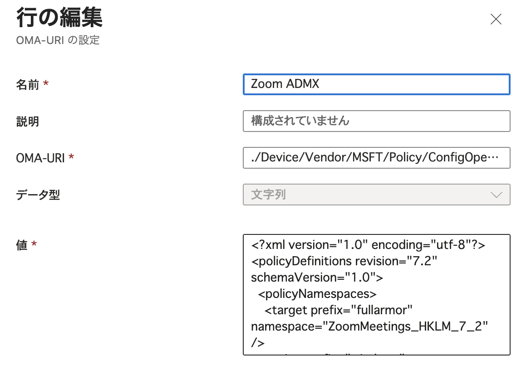
Task: Click the '<?xml version="1.0" encoding="utf-8"?>' line
Action: click(x=368, y=245)
